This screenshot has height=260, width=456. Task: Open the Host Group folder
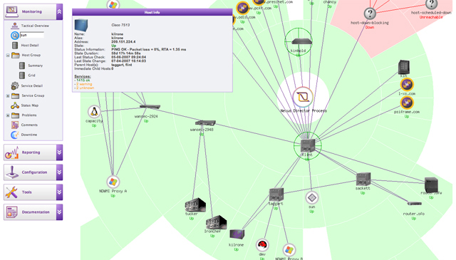tap(16, 55)
